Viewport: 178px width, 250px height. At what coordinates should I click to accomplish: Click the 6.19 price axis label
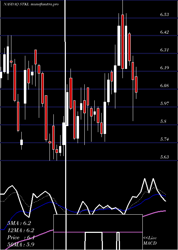point(164,68)
